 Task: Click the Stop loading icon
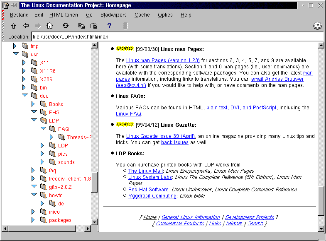click(x=125, y=26)
